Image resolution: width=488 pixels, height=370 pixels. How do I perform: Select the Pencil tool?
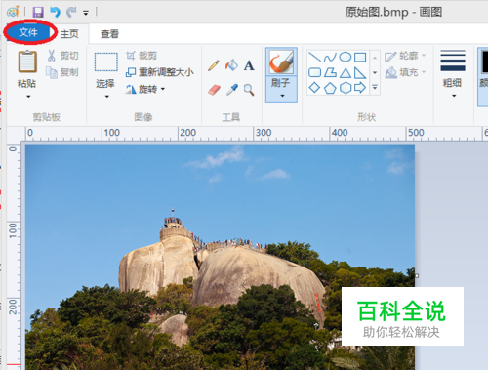click(x=214, y=65)
